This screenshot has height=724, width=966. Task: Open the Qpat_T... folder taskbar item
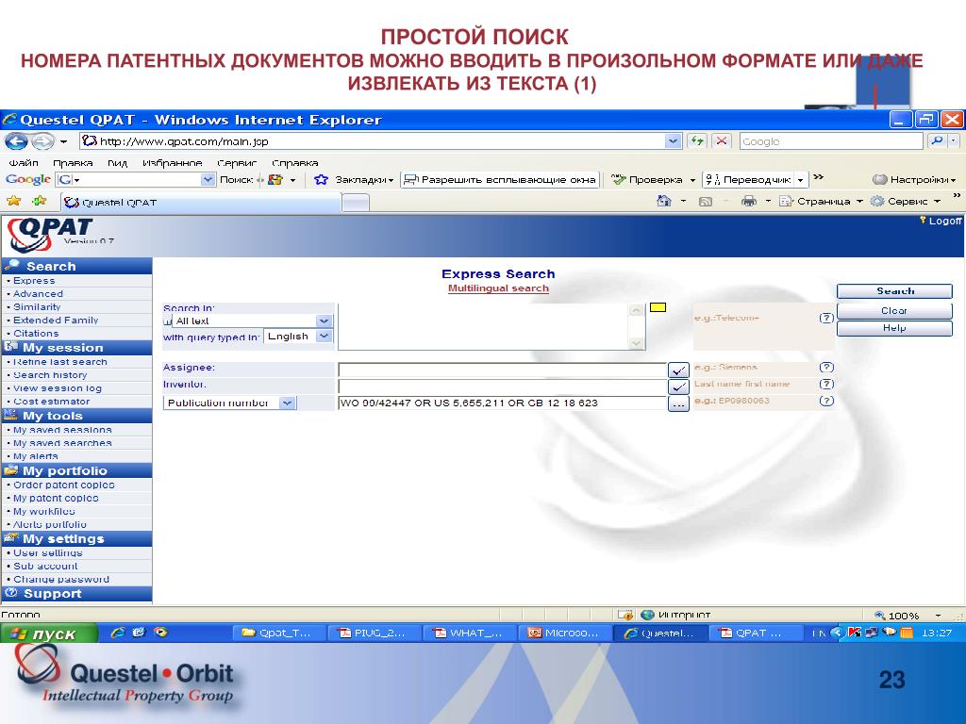click(277, 633)
